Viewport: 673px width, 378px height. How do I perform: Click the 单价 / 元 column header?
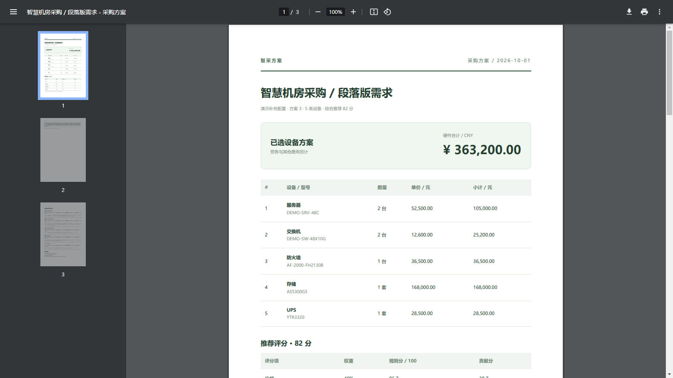[421, 187]
